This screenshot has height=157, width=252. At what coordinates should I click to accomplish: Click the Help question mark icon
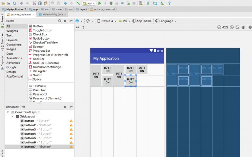coord(169,3)
